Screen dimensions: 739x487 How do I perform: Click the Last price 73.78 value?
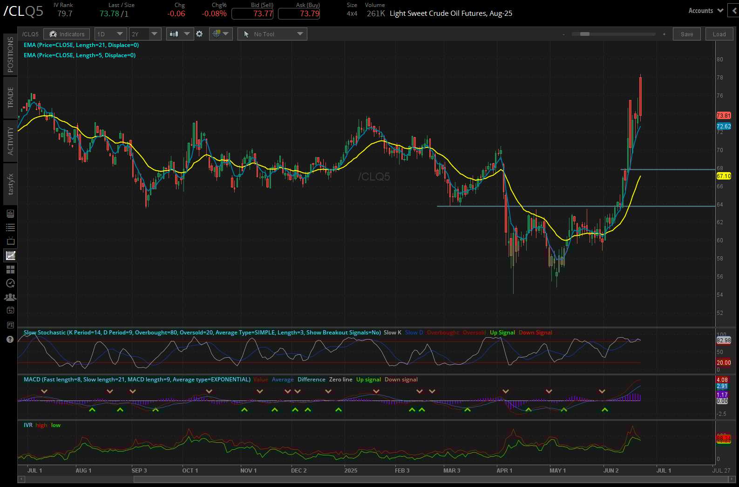click(109, 13)
